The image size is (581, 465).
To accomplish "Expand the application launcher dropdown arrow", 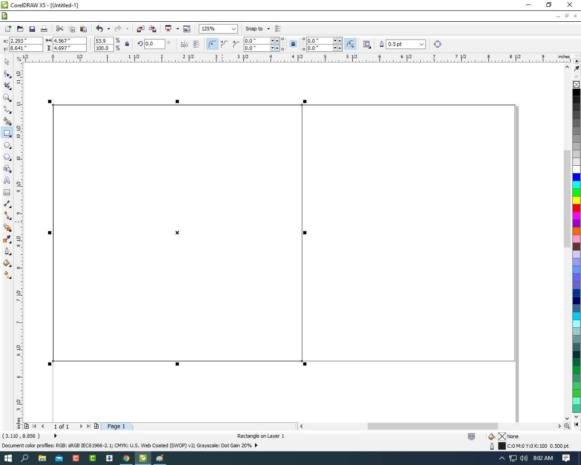I will click(x=177, y=29).
